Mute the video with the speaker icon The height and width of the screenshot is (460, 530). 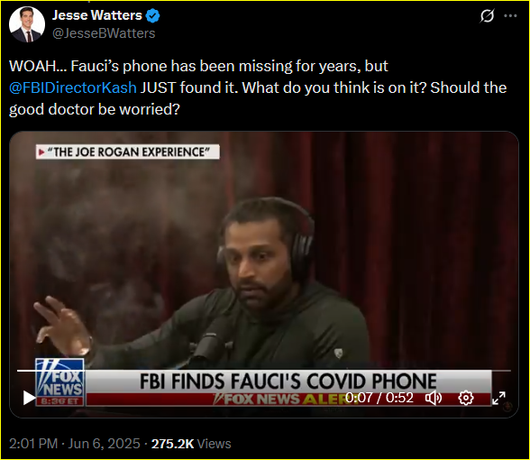coord(434,398)
